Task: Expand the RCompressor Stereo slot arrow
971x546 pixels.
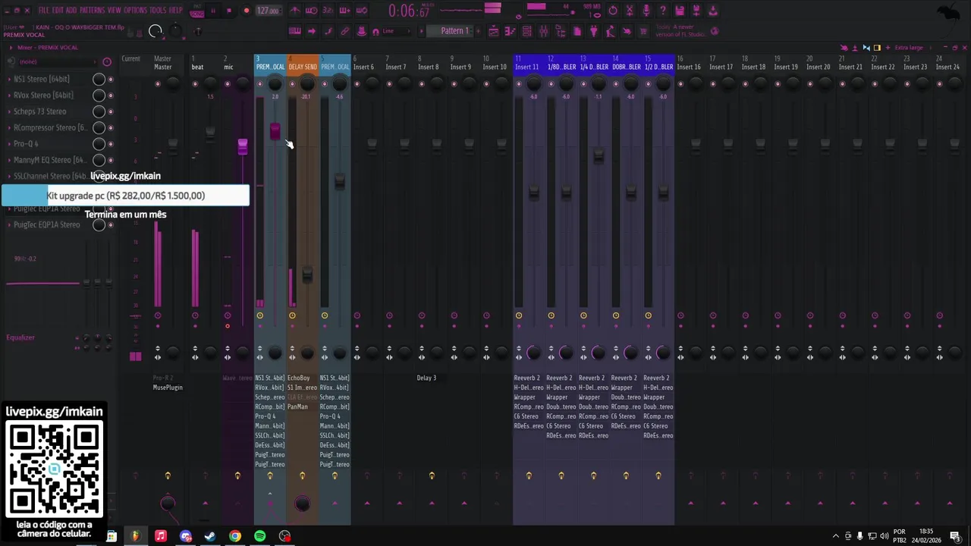Action: pyautogui.click(x=9, y=127)
